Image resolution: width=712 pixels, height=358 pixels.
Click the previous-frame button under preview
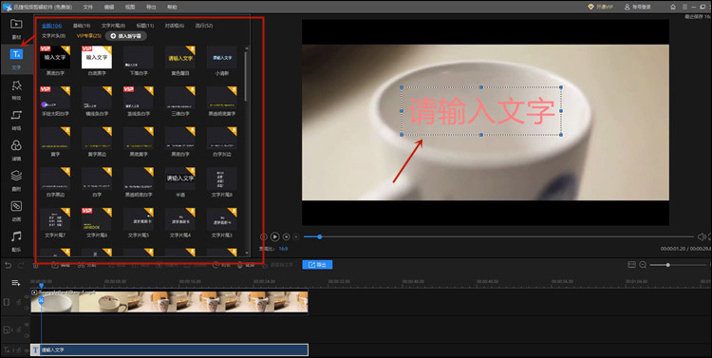[x=263, y=236]
